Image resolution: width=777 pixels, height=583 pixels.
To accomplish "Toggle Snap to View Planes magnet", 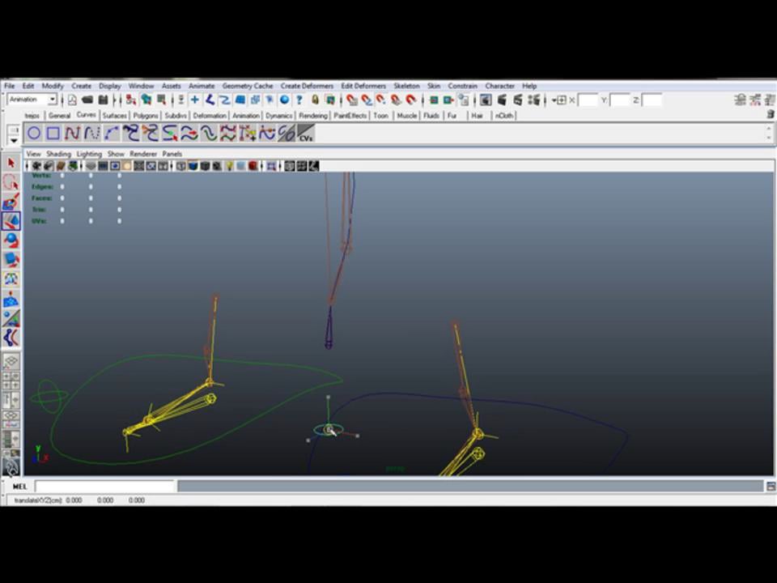I will [397, 100].
